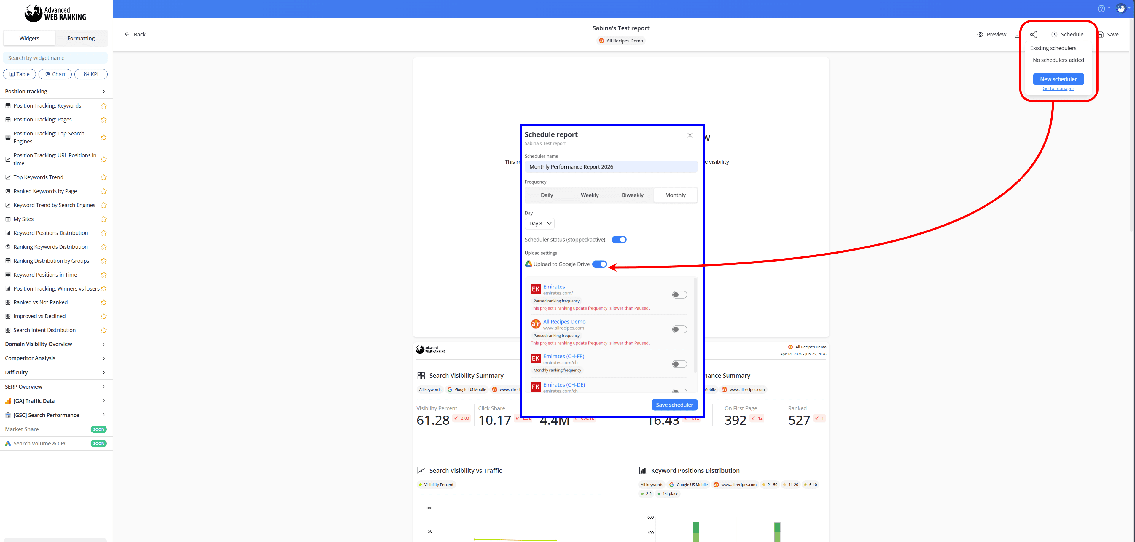Open the help question mark menu
Viewport: 1135px width, 542px height.
(1101, 8)
